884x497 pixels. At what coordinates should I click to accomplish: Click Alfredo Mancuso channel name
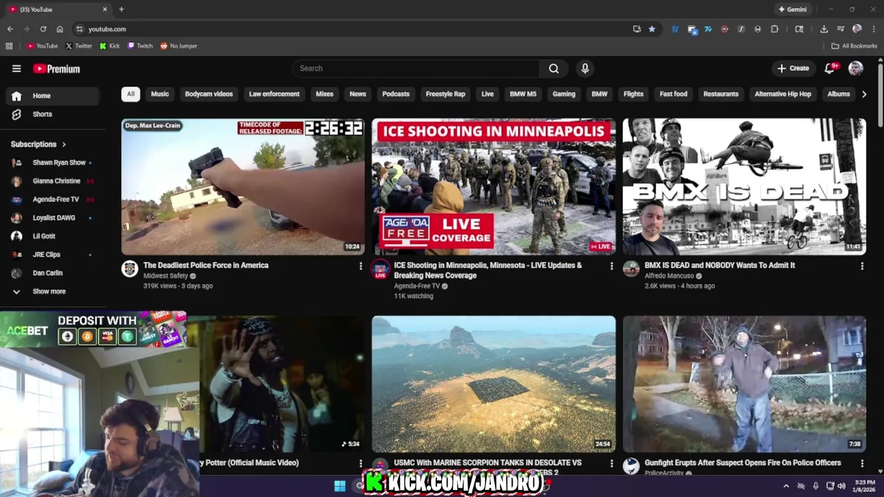pos(669,275)
